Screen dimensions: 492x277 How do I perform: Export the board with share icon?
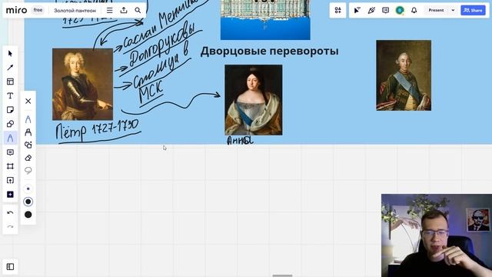pyautogui.click(x=124, y=10)
